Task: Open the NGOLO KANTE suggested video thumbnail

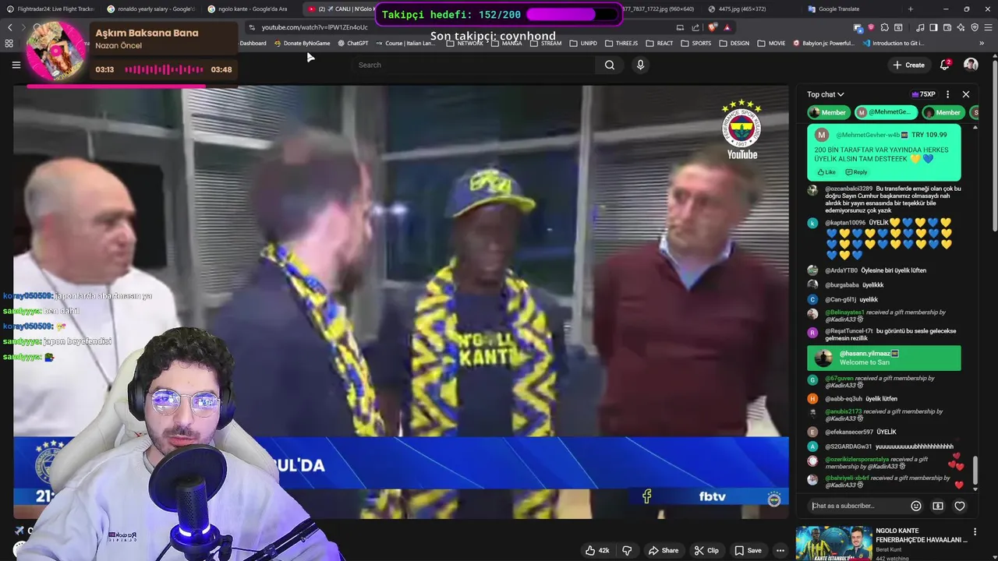Action: point(833,543)
